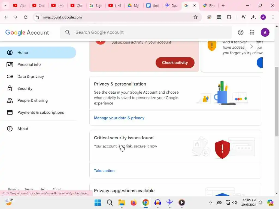
Task: Open a new browser tab
Action: [x=223, y=5]
